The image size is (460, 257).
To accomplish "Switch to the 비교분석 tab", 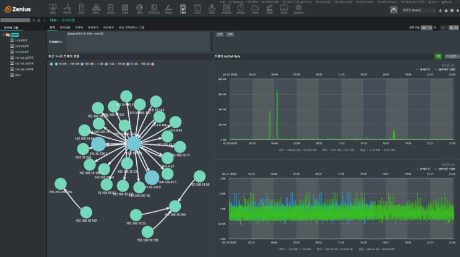I will coord(108,28).
